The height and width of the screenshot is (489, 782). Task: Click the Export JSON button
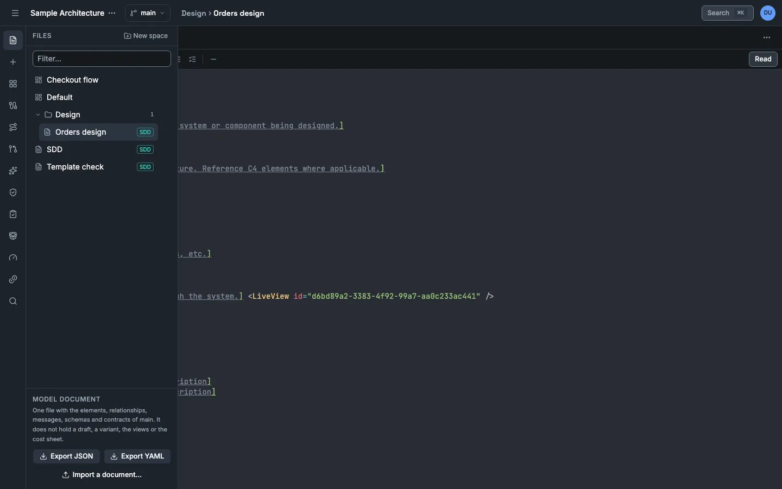[66, 456]
